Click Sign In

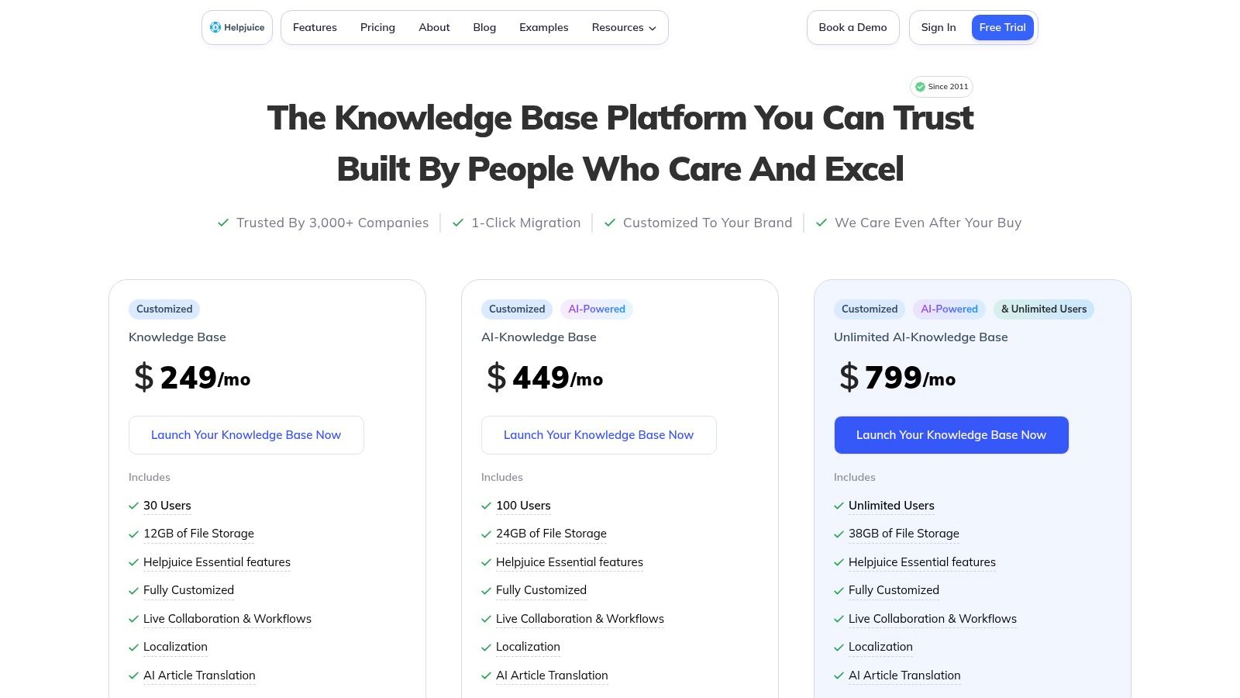pos(939,27)
